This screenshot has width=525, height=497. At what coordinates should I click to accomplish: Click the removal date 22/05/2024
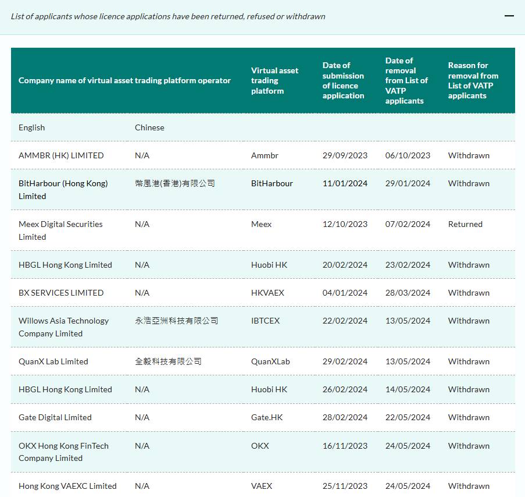(408, 418)
